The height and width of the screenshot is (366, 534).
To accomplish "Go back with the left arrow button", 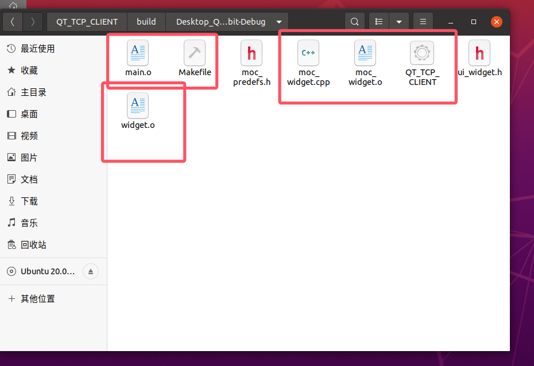I will (13, 22).
